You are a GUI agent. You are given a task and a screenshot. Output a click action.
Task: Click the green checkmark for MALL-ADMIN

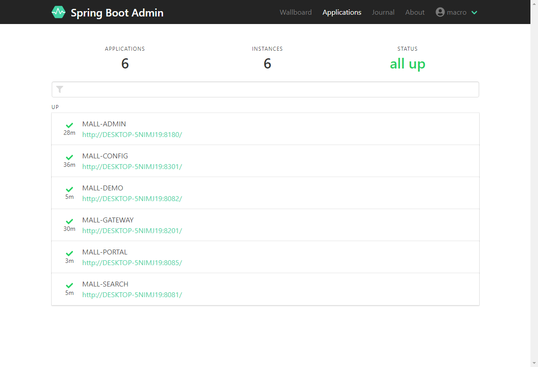pyautogui.click(x=69, y=125)
